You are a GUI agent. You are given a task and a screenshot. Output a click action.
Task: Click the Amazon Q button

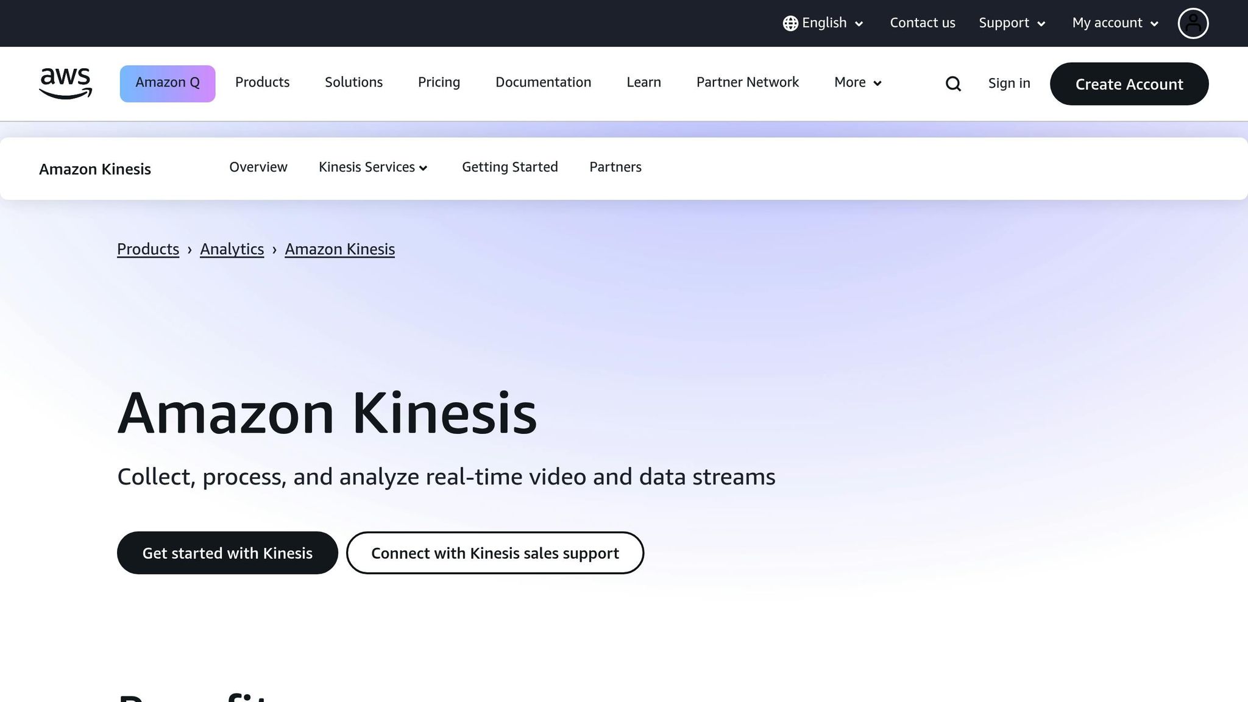coord(168,83)
